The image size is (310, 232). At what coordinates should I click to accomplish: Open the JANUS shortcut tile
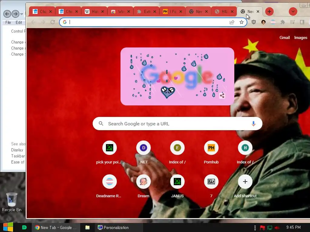click(x=177, y=182)
